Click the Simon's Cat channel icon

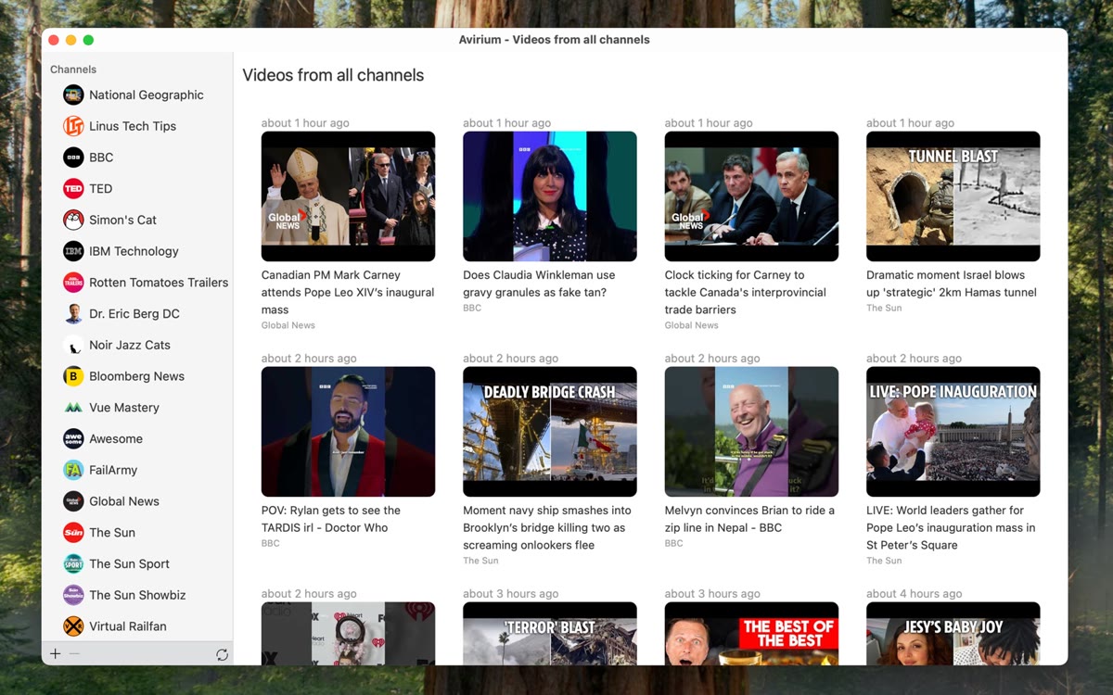73,220
